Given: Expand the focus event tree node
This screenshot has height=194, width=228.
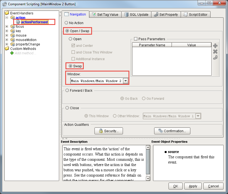Looking at the screenshot, I should point(7,26).
